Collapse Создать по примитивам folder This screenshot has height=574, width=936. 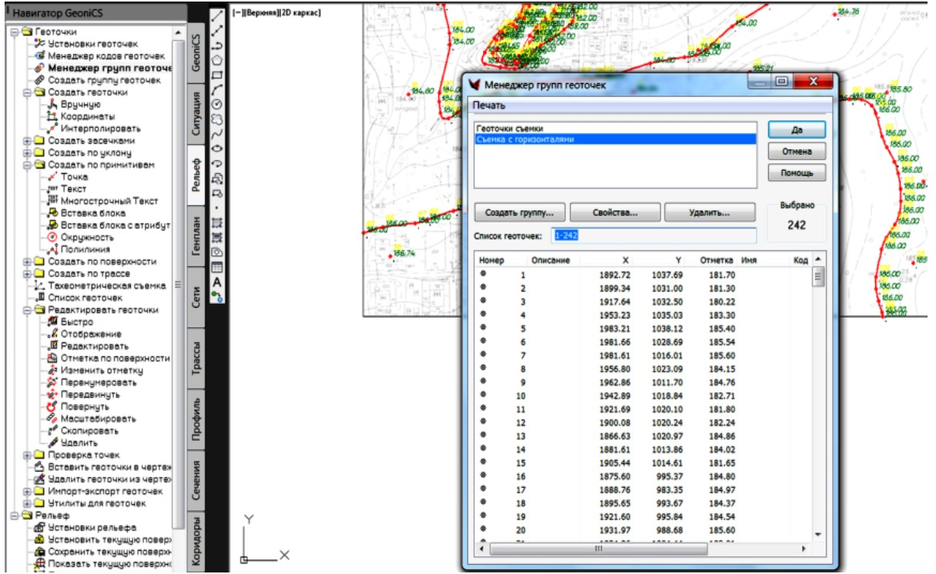(28, 165)
